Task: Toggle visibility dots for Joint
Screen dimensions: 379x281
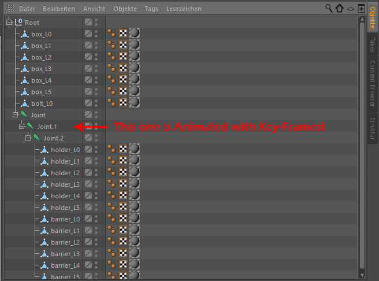Action: 96,115
